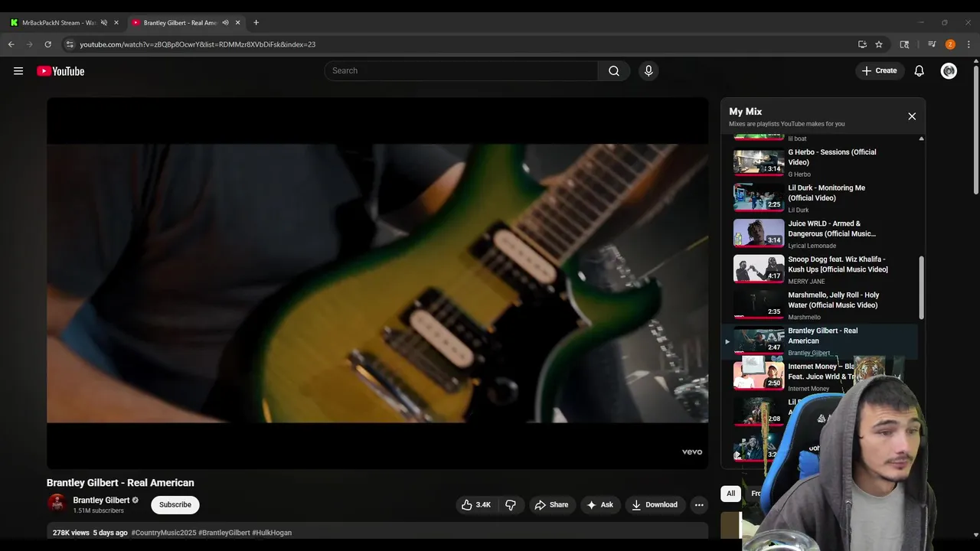Reload the page
Screen dimensions: 980x551
pyautogui.click(x=47, y=44)
